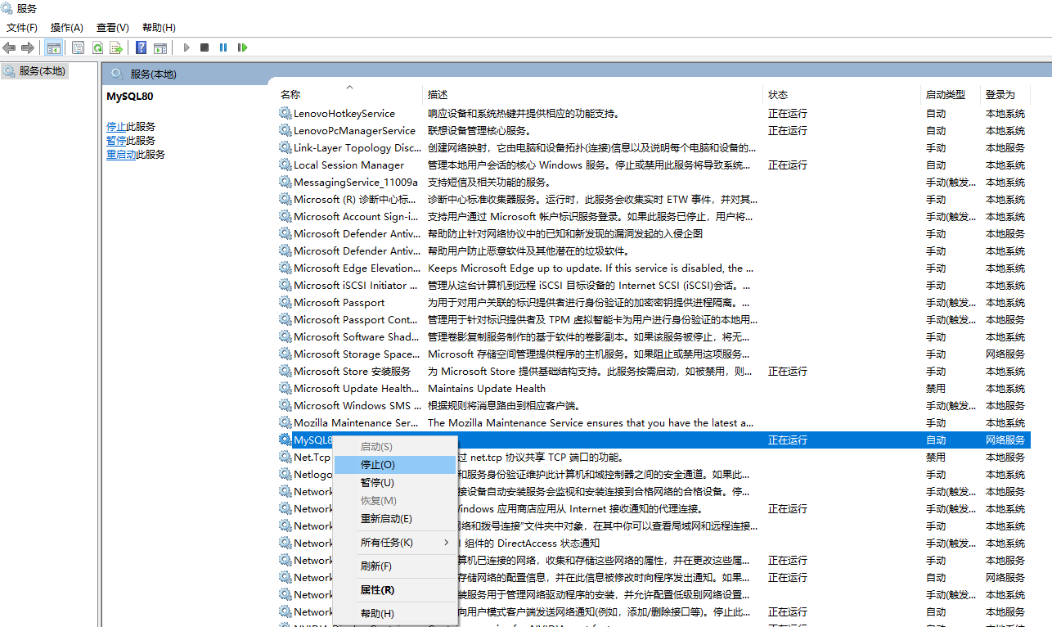Click 正在运行 status of LenovoHotkeyService
The width and height of the screenshot is (1052, 627).
click(788, 113)
